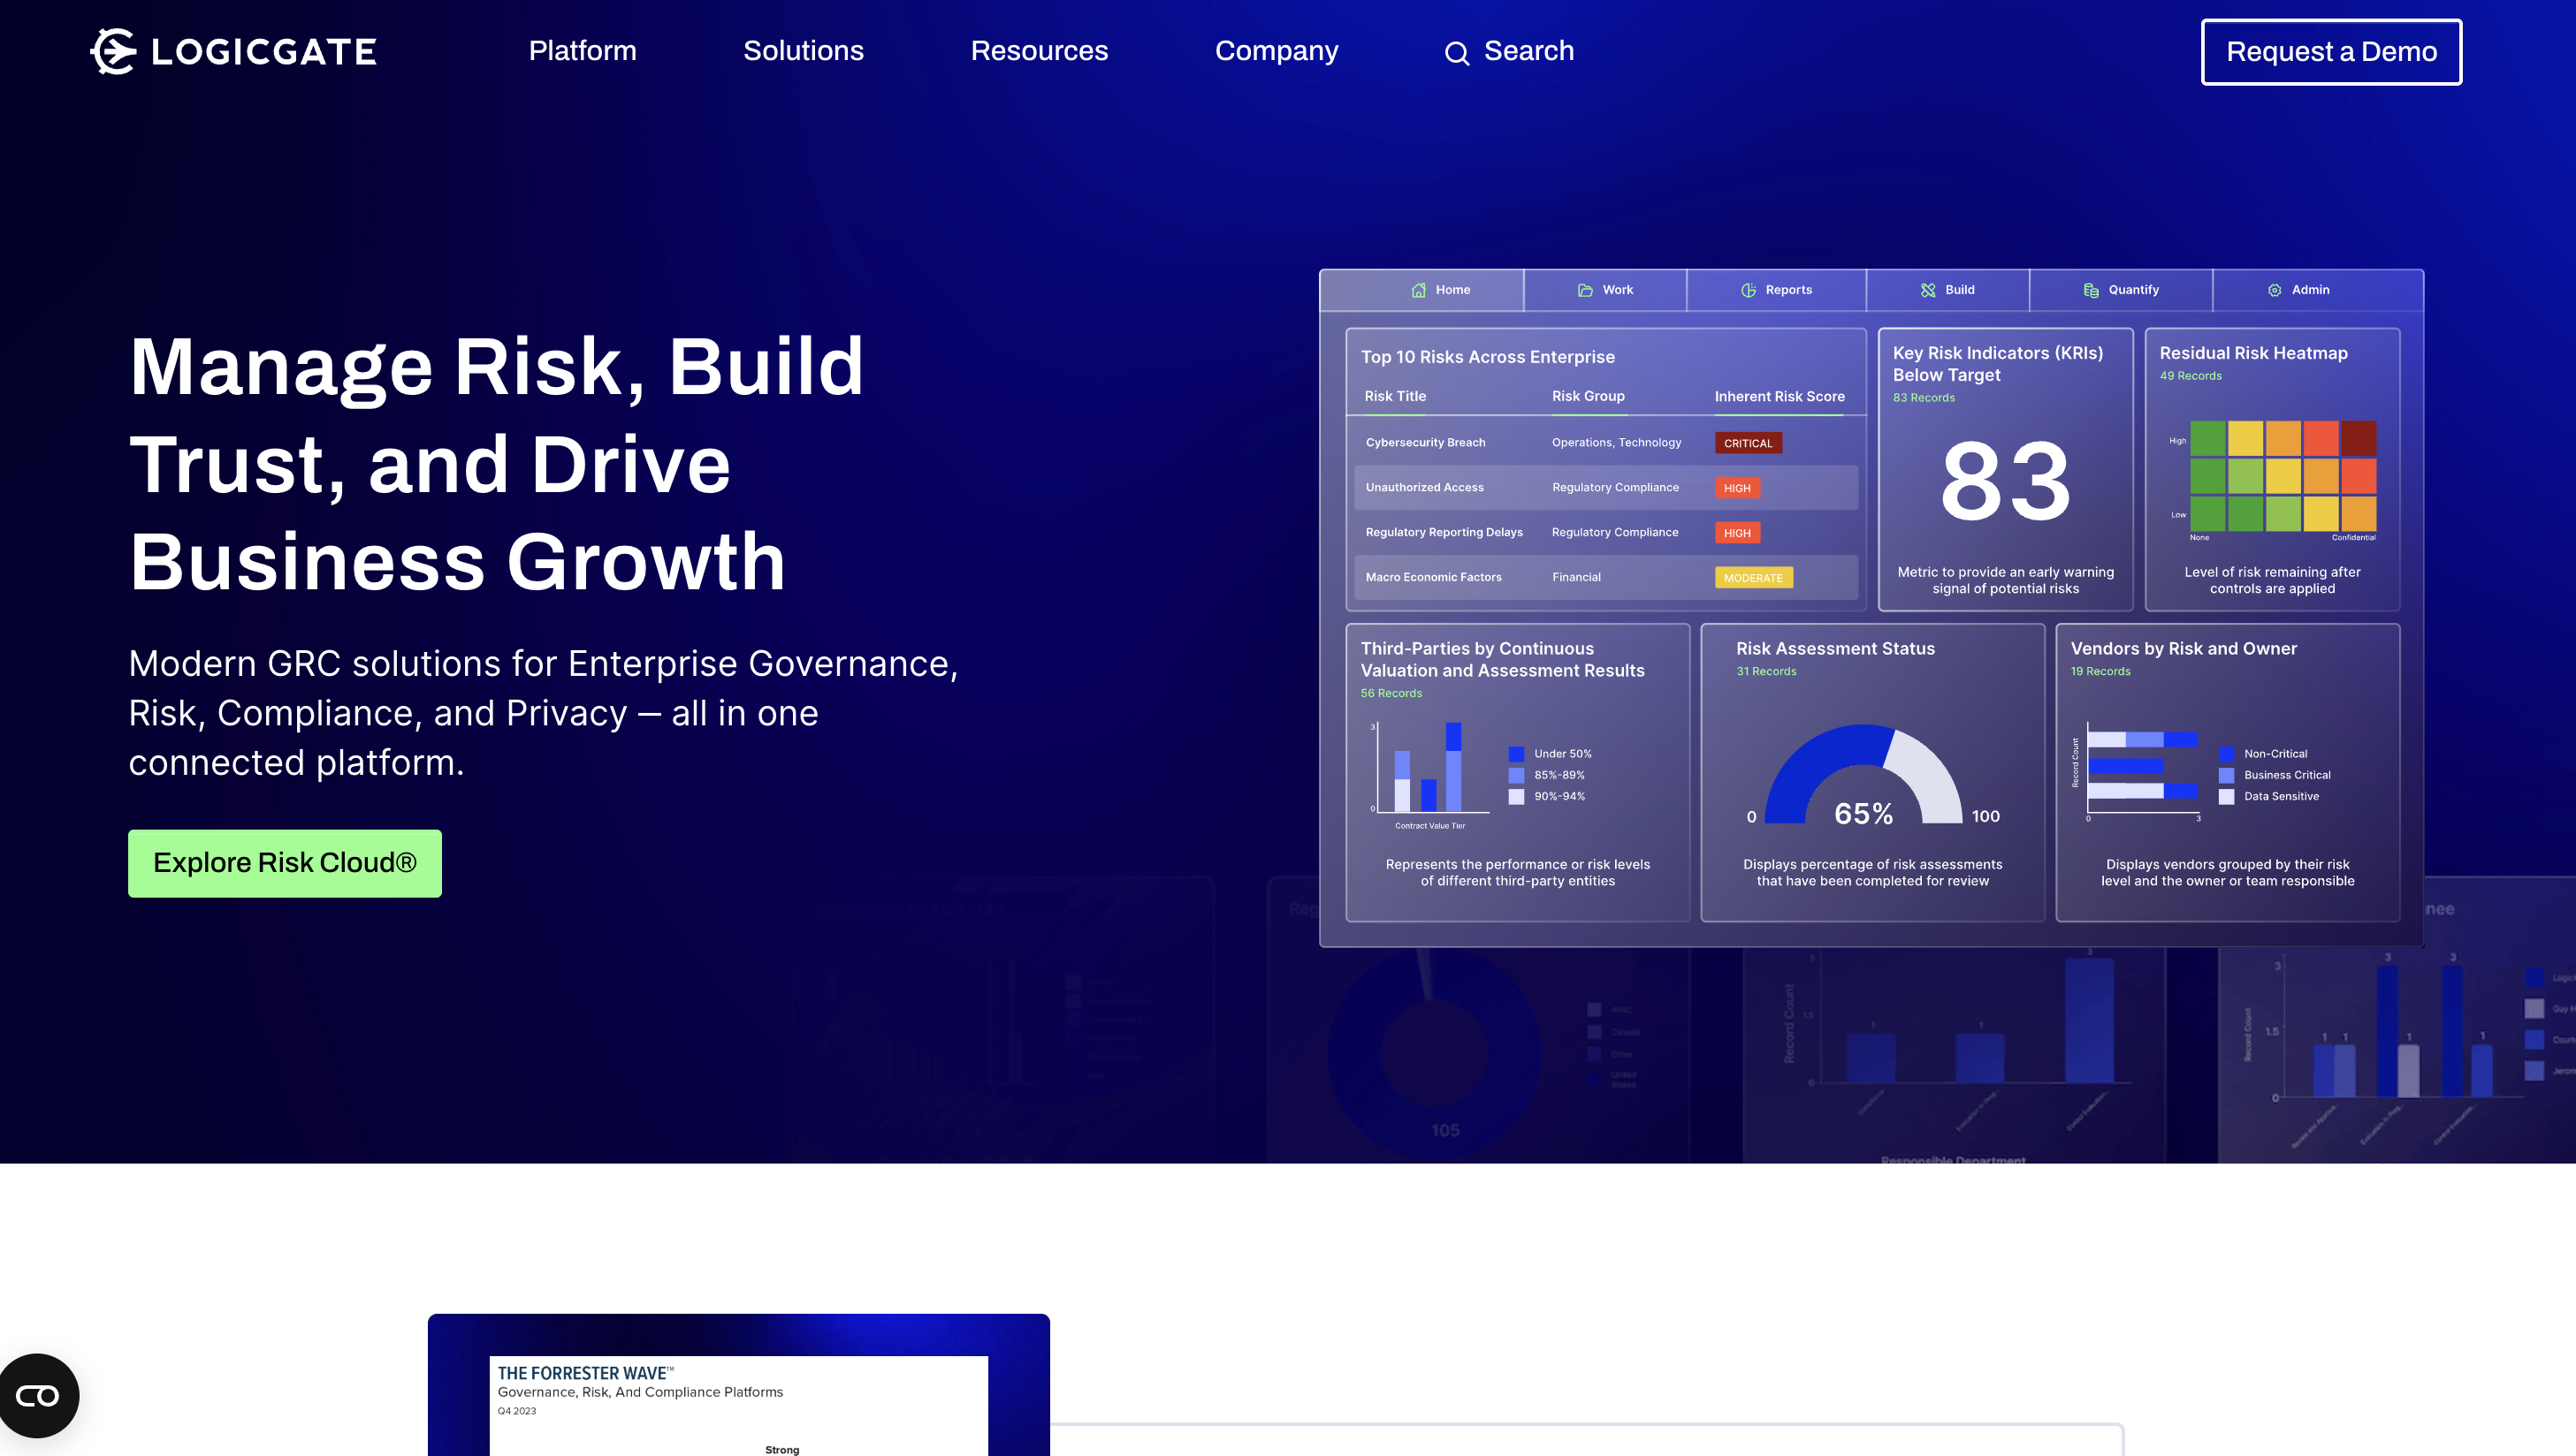Click the 49 Records label

tap(2190, 376)
